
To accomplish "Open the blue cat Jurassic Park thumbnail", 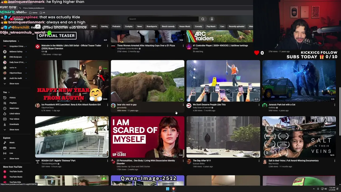I will (299, 81).
